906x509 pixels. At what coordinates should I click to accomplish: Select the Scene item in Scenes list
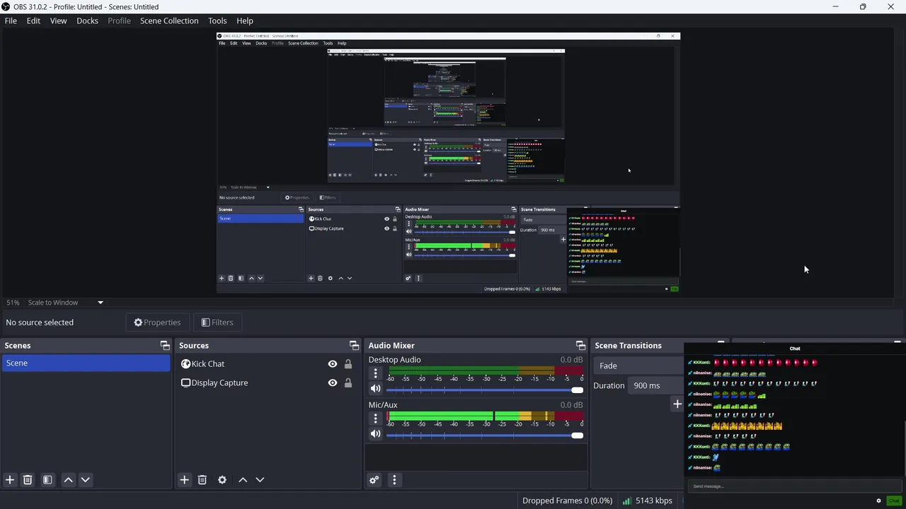tap(86, 363)
